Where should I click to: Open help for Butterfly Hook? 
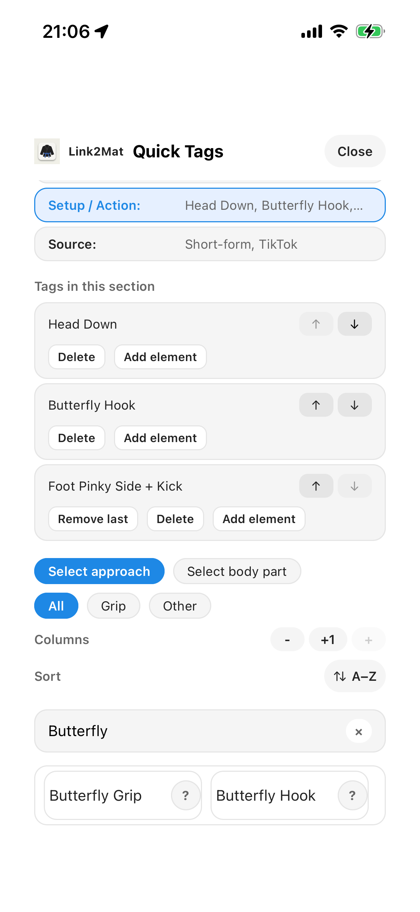(352, 795)
